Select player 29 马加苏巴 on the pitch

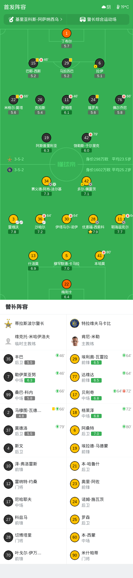pyautogui.click(x=66, y=63)
